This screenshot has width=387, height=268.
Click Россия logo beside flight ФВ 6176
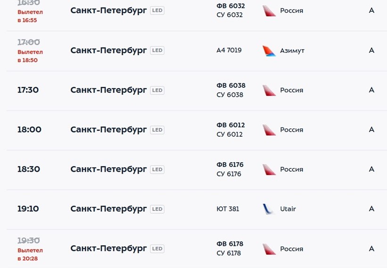(269, 169)
